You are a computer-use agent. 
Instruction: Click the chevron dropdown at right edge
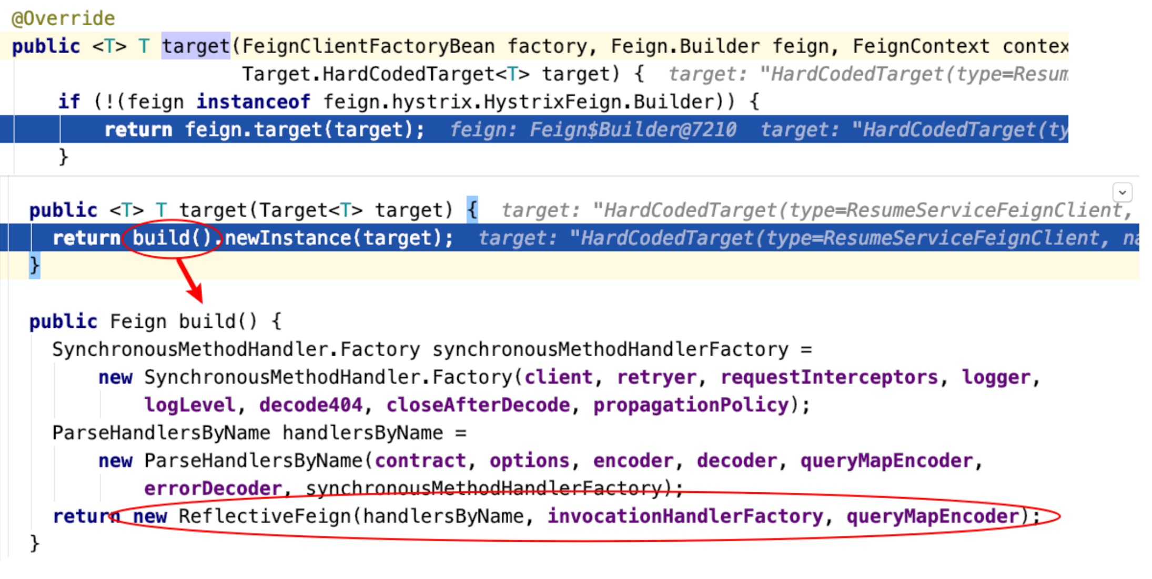(x=1122, y=193)
